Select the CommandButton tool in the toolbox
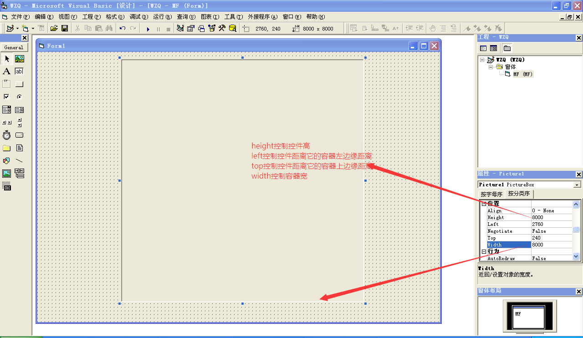Image resolution: width=583 pixels, height=338 pixels. pyautogui.click(x=20, y=84)
